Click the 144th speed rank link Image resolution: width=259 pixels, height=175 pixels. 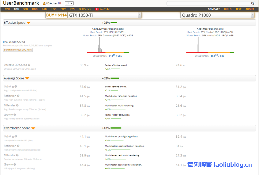coord(112,56)
